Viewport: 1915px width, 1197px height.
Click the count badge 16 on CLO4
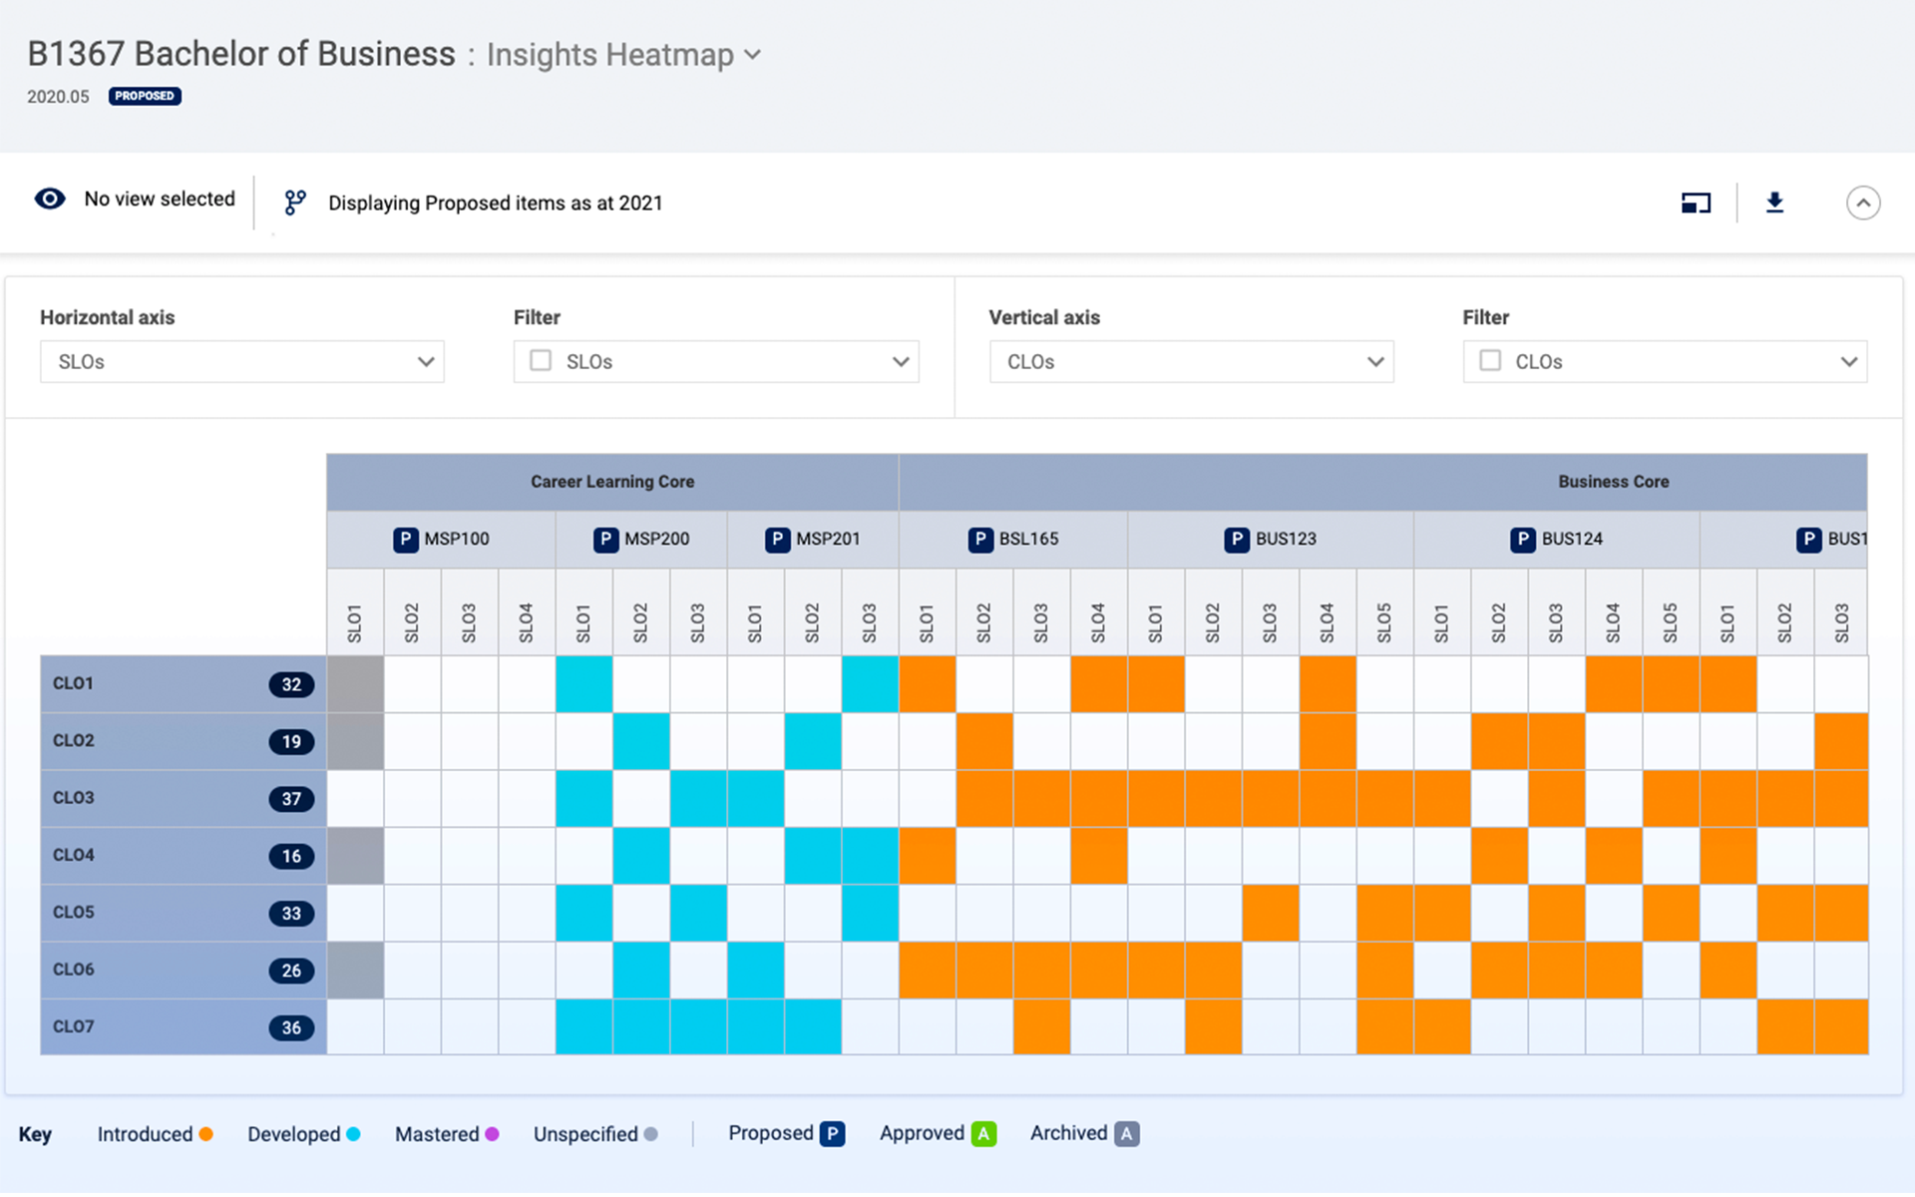tap(291, 856)
